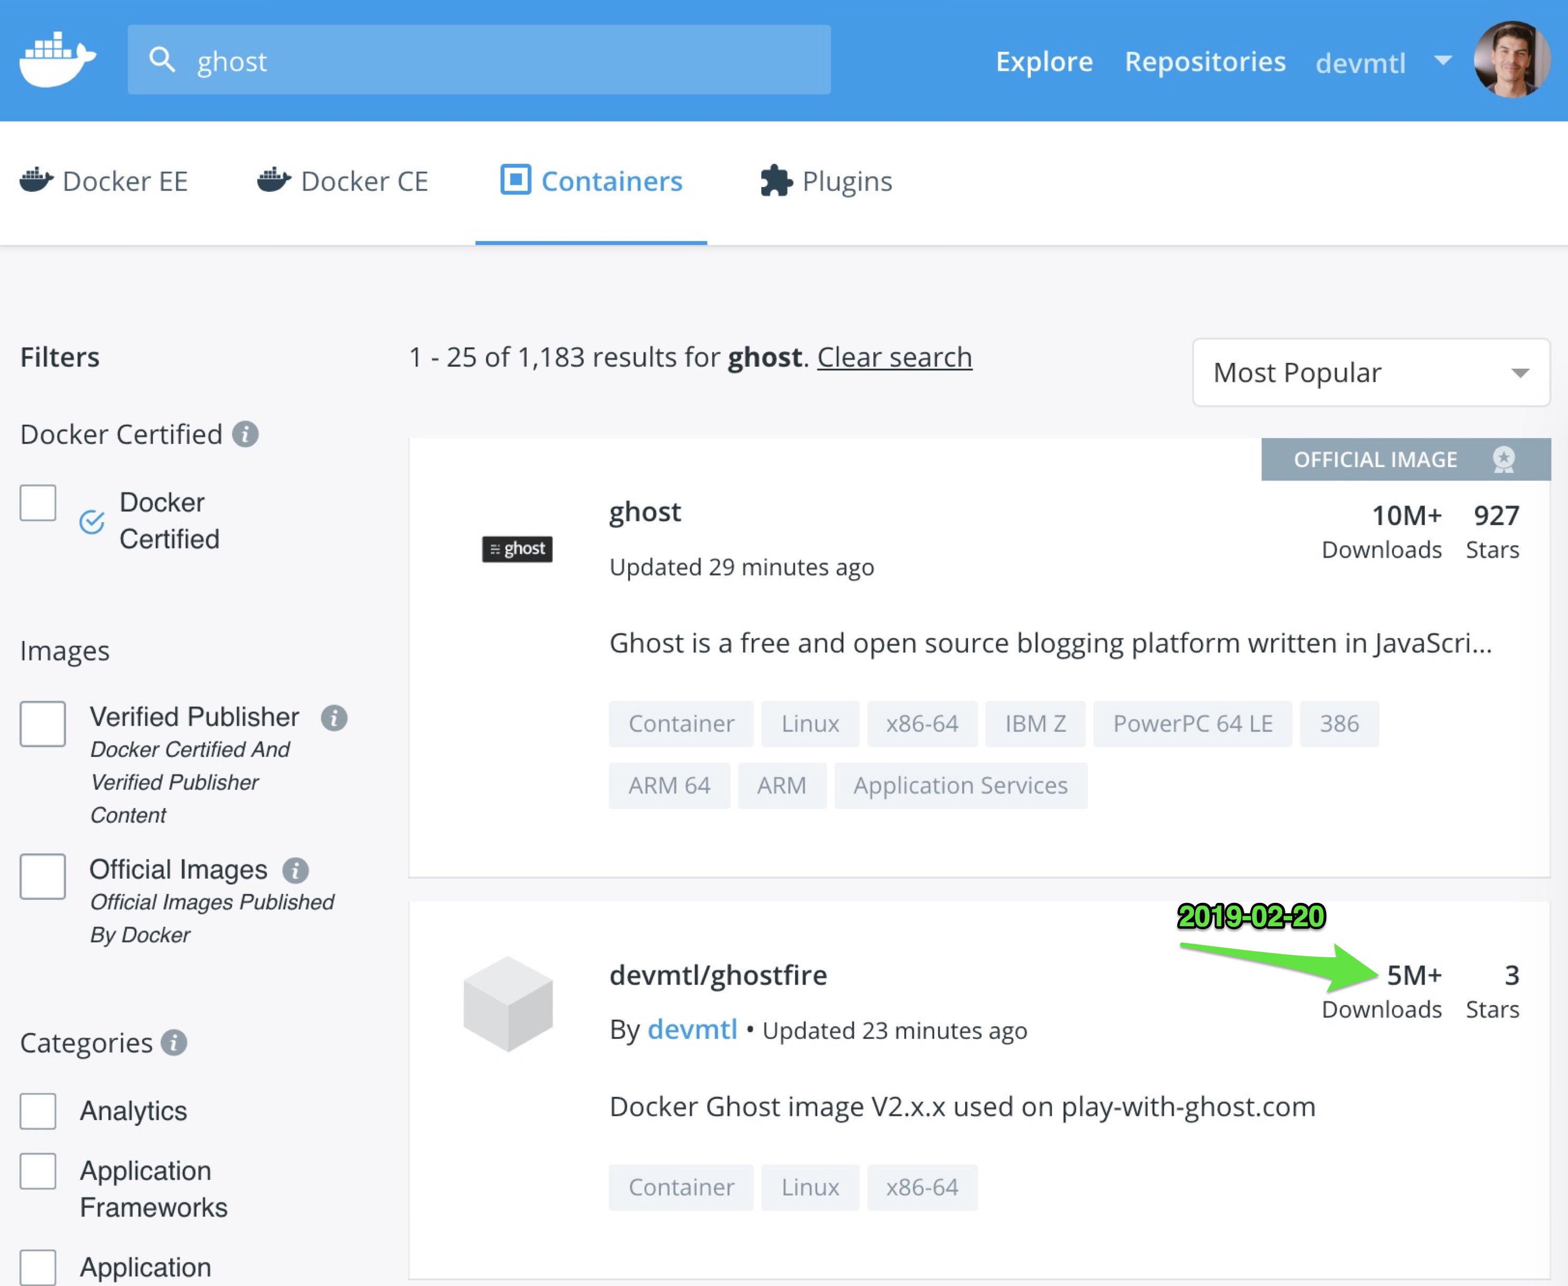Click the Linux tag on devmtl/ghostfire card
This screenshot has width=1568, height=1286.
pos(809,1188)
